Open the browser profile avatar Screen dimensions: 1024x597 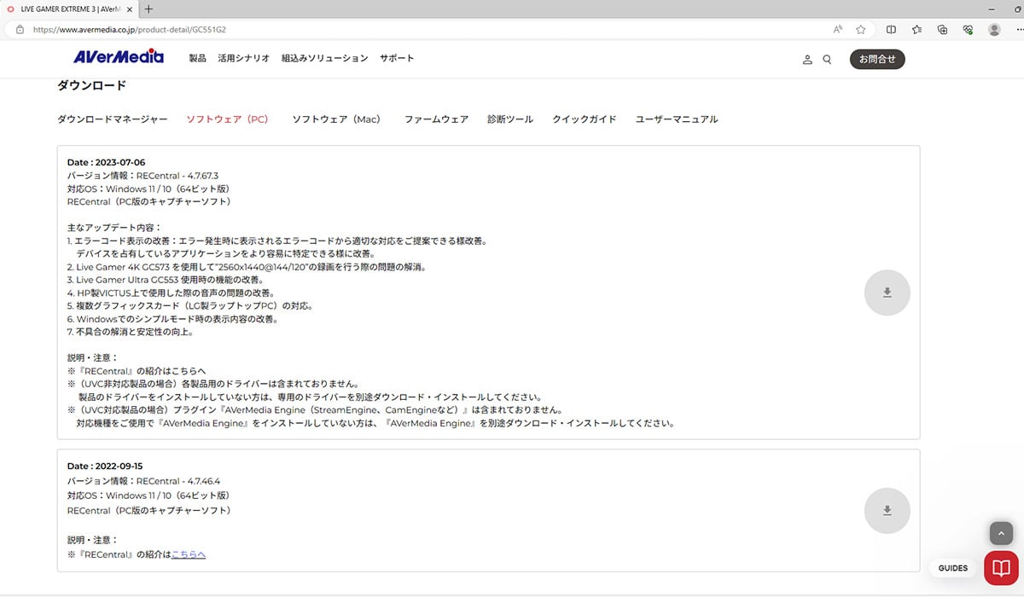(x=994, y=29)
